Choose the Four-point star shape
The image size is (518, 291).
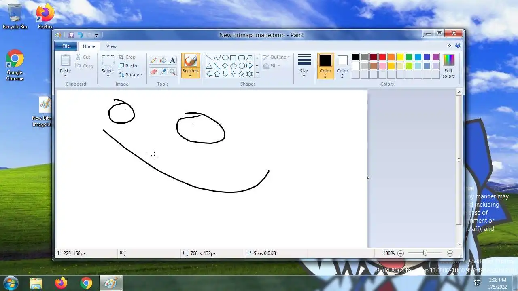(234, 74)
